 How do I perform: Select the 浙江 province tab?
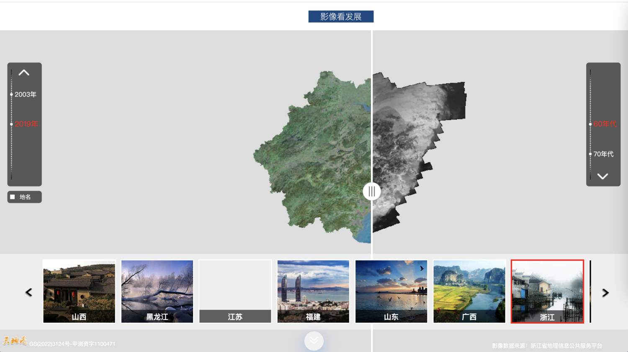[547, 291]
